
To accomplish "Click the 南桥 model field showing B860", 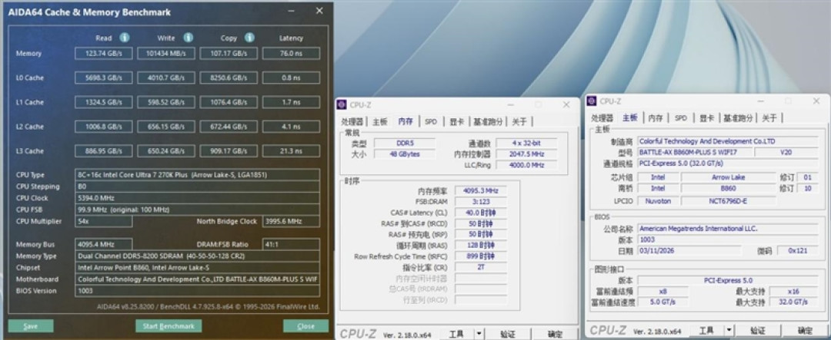I will pyautogui.click(x=728, y=188).
